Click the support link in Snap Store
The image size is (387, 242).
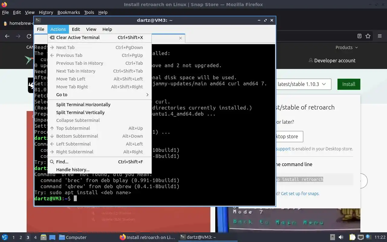(x=283, y=149)
